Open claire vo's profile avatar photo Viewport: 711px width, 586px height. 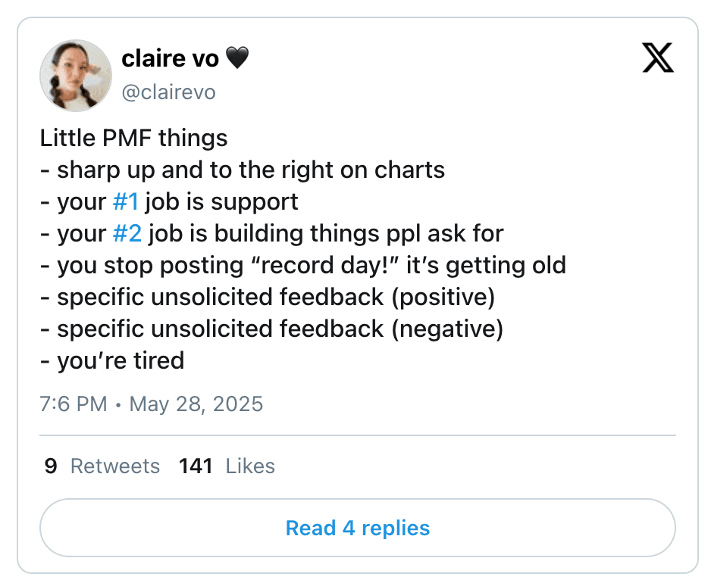point(76,76)
